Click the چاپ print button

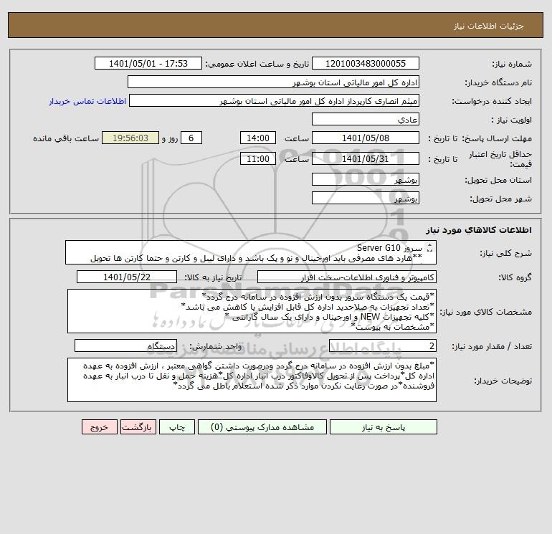pyautogui.click(x=177, y=427)
